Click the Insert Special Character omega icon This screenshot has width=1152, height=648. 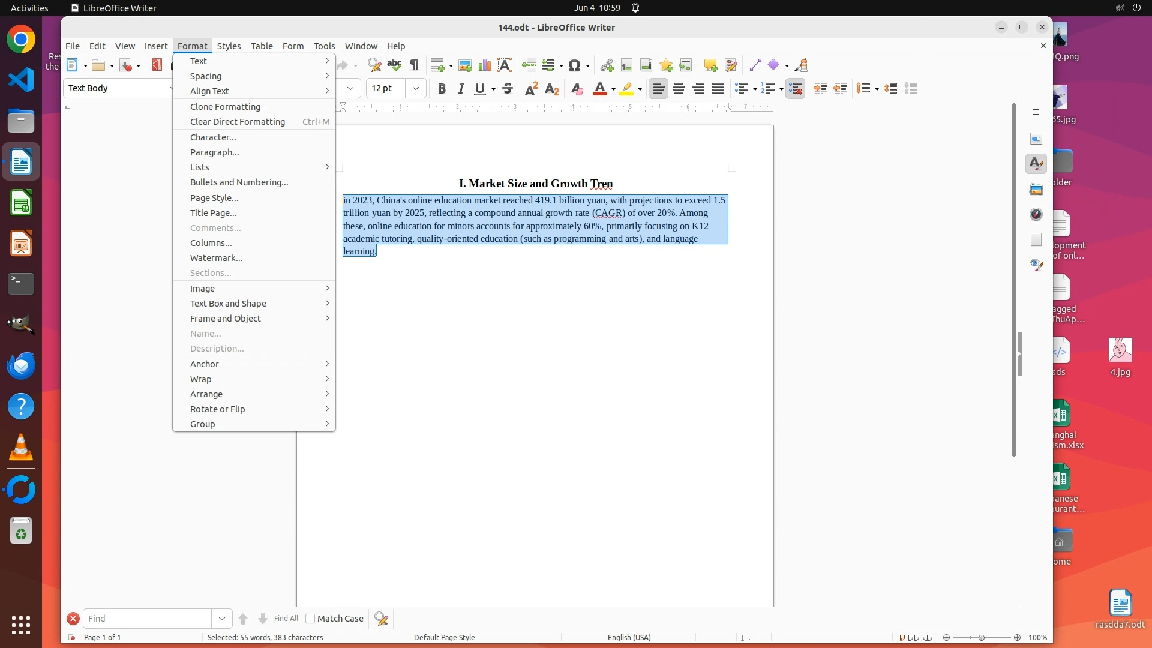click(x=574, y=65)
